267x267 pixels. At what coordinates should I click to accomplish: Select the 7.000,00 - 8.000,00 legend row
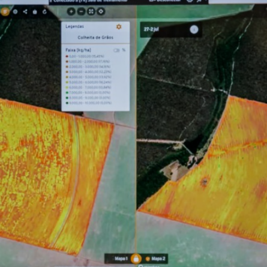pos(88,92)
